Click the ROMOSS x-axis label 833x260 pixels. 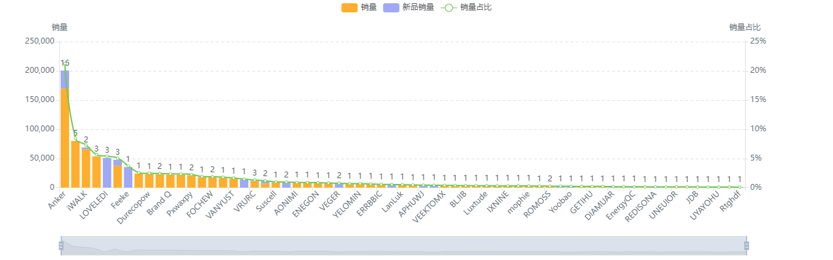pos(538,205)
